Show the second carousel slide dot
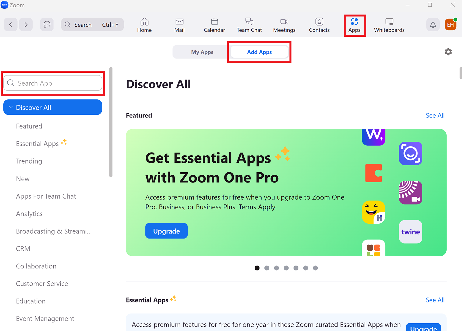The width and height of the screenshot is (462, 331). tap(267, 268)
